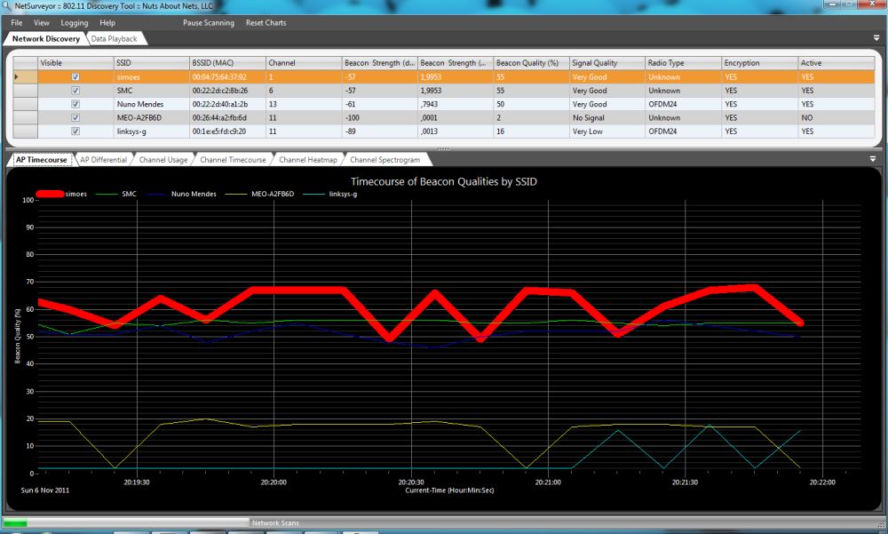888x534 pixels.
Task: Click the MEO-A2FB6D yellow legend line
Action: pyautogui.click(x=237, y=194)
